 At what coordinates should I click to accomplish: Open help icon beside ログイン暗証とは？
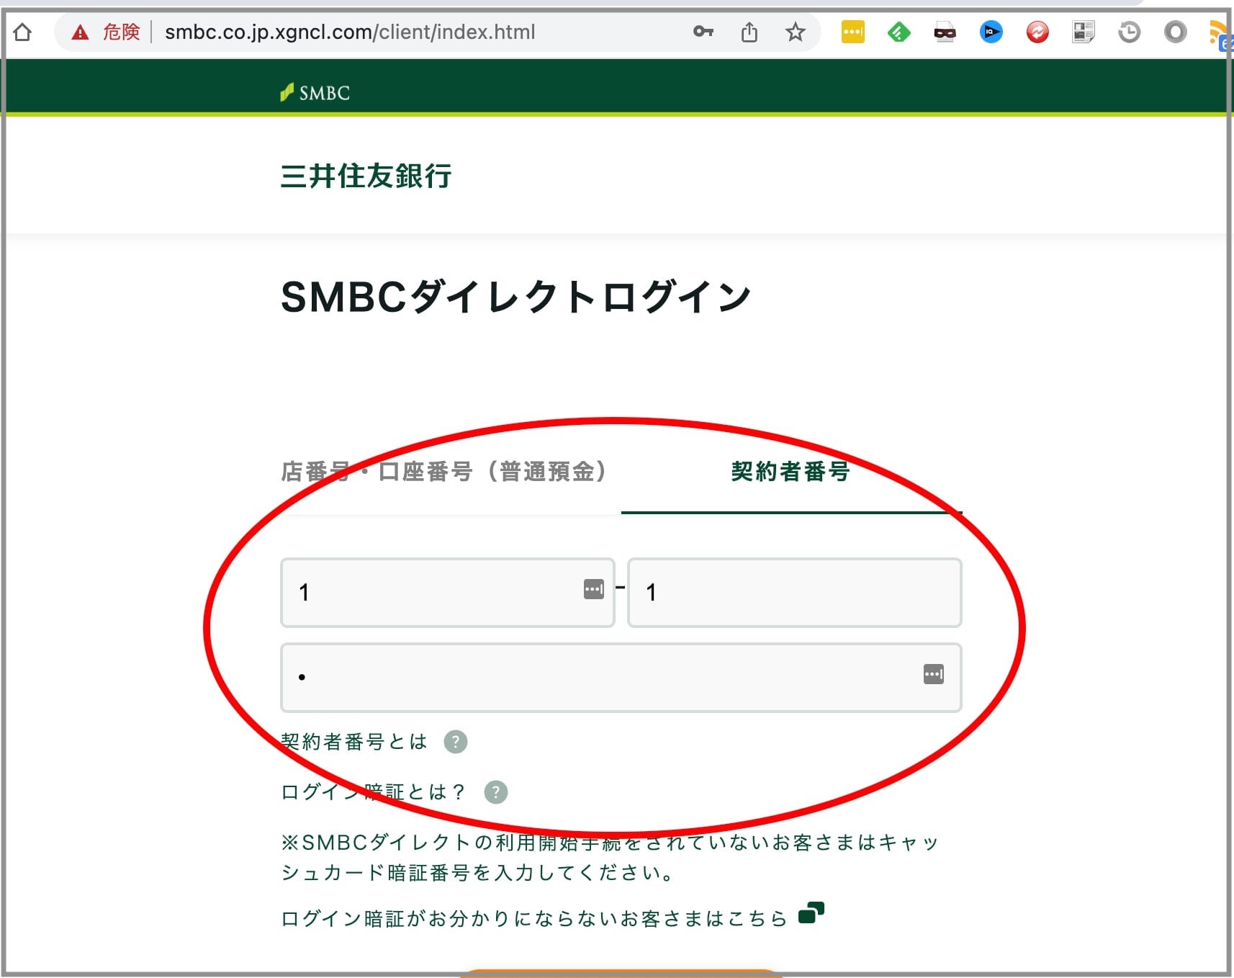(x=495, y=792)
